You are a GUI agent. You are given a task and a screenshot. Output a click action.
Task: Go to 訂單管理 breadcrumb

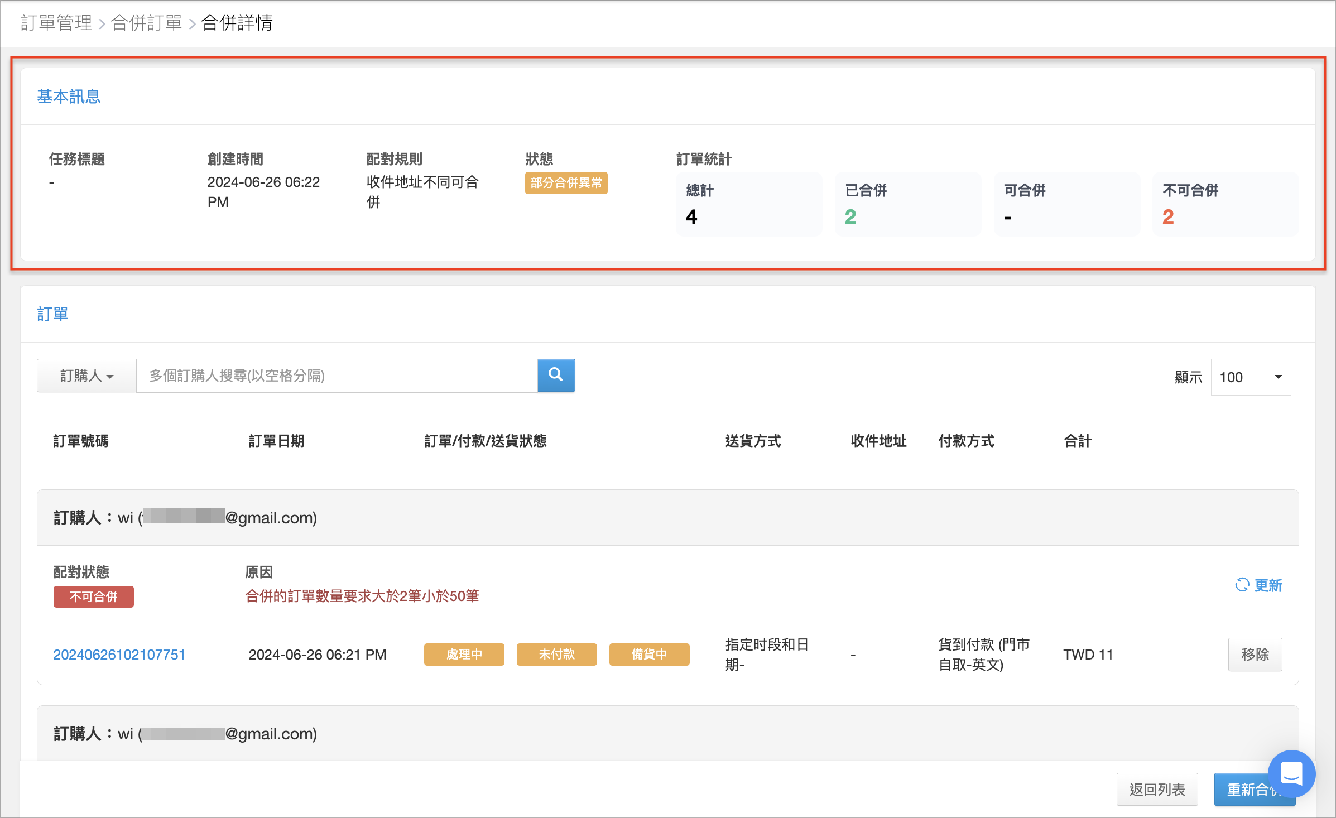tap(56, 23)
